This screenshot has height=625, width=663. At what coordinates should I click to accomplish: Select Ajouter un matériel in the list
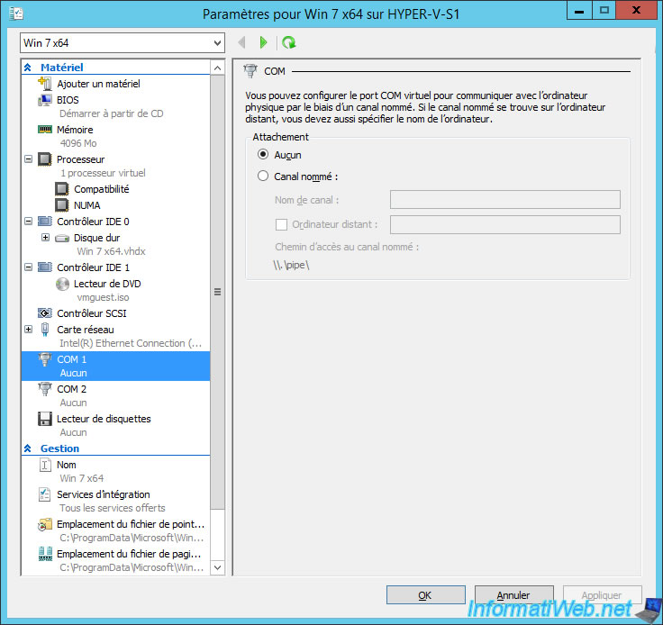click(x=98, y=84)
